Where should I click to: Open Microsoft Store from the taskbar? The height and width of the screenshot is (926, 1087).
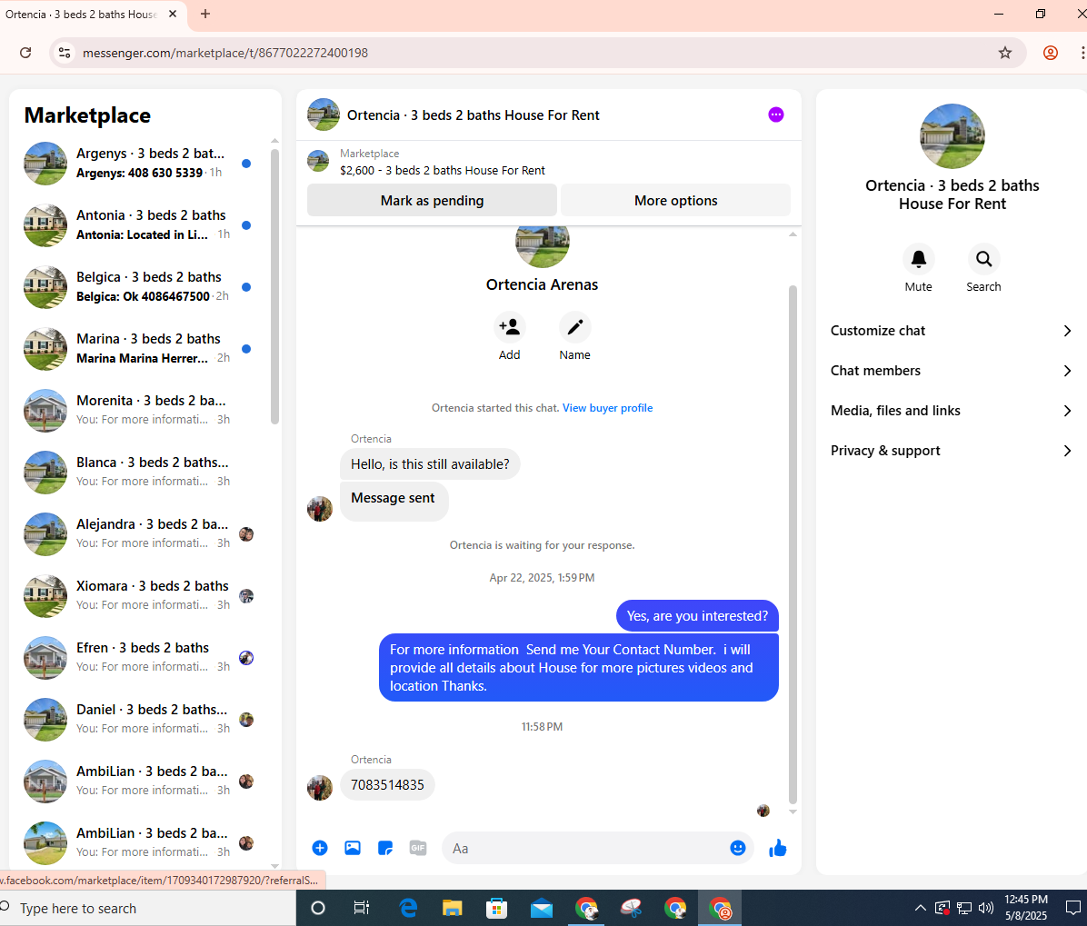coord(497,908)
